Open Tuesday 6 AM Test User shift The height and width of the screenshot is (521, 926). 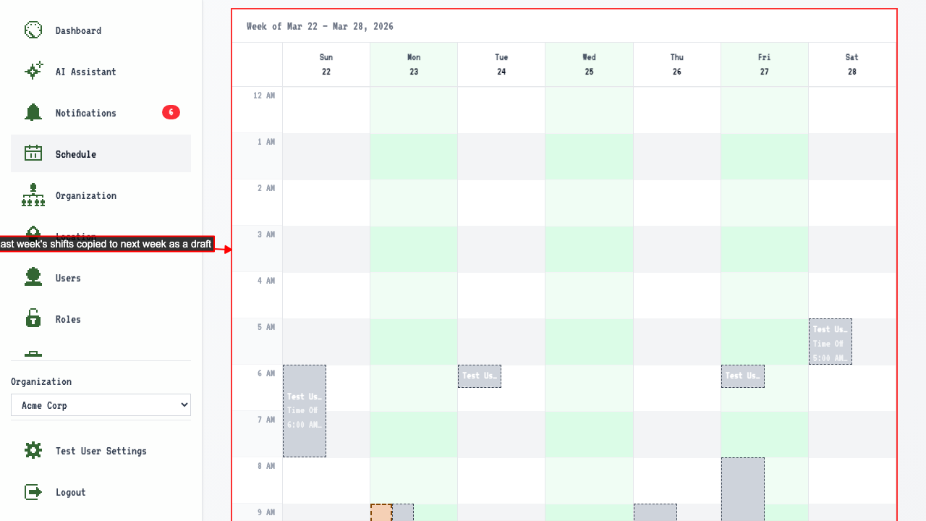[480, 376]
